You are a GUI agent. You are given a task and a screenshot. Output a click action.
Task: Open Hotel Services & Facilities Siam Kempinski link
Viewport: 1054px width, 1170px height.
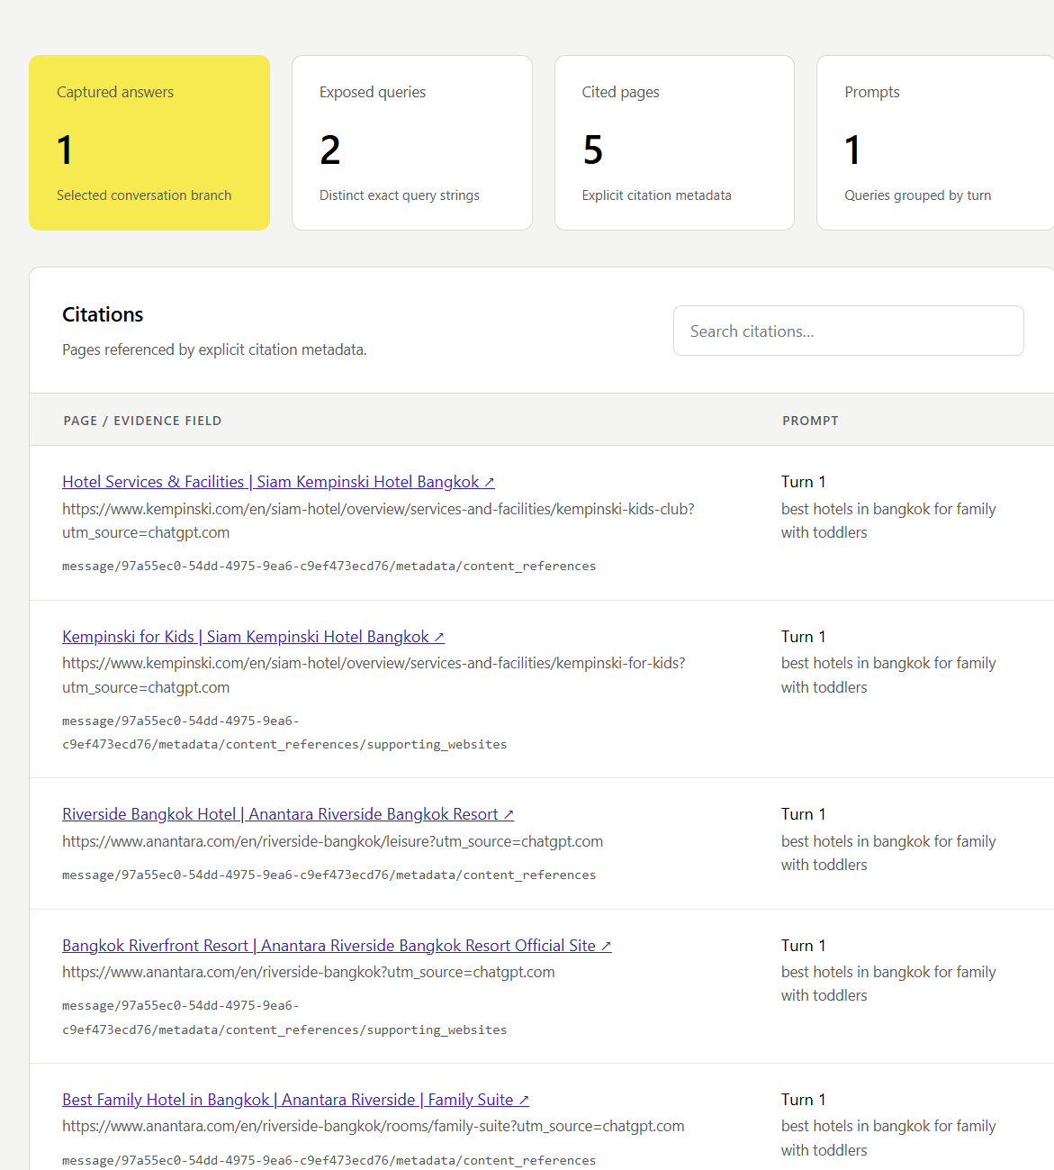click(x=278, y=482)
